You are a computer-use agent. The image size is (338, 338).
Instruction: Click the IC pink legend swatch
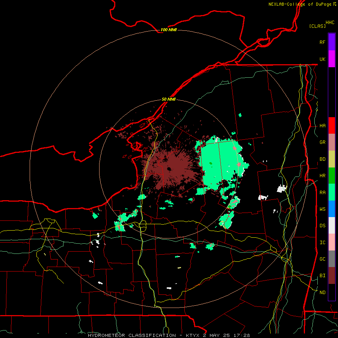(332, 242)
